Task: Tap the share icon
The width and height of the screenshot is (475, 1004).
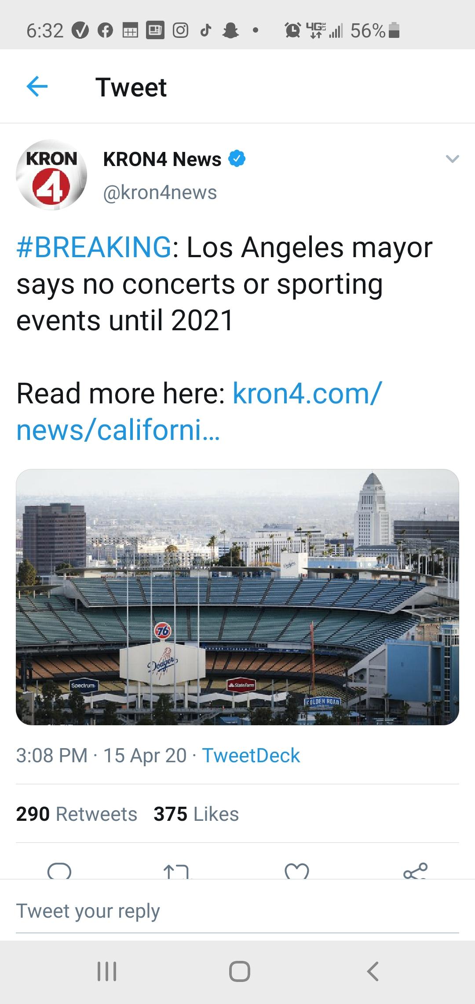Action: tap(415, 871)
